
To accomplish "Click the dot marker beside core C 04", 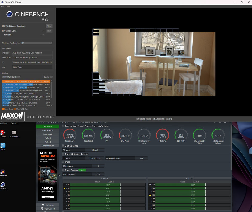I will [65, 195].
